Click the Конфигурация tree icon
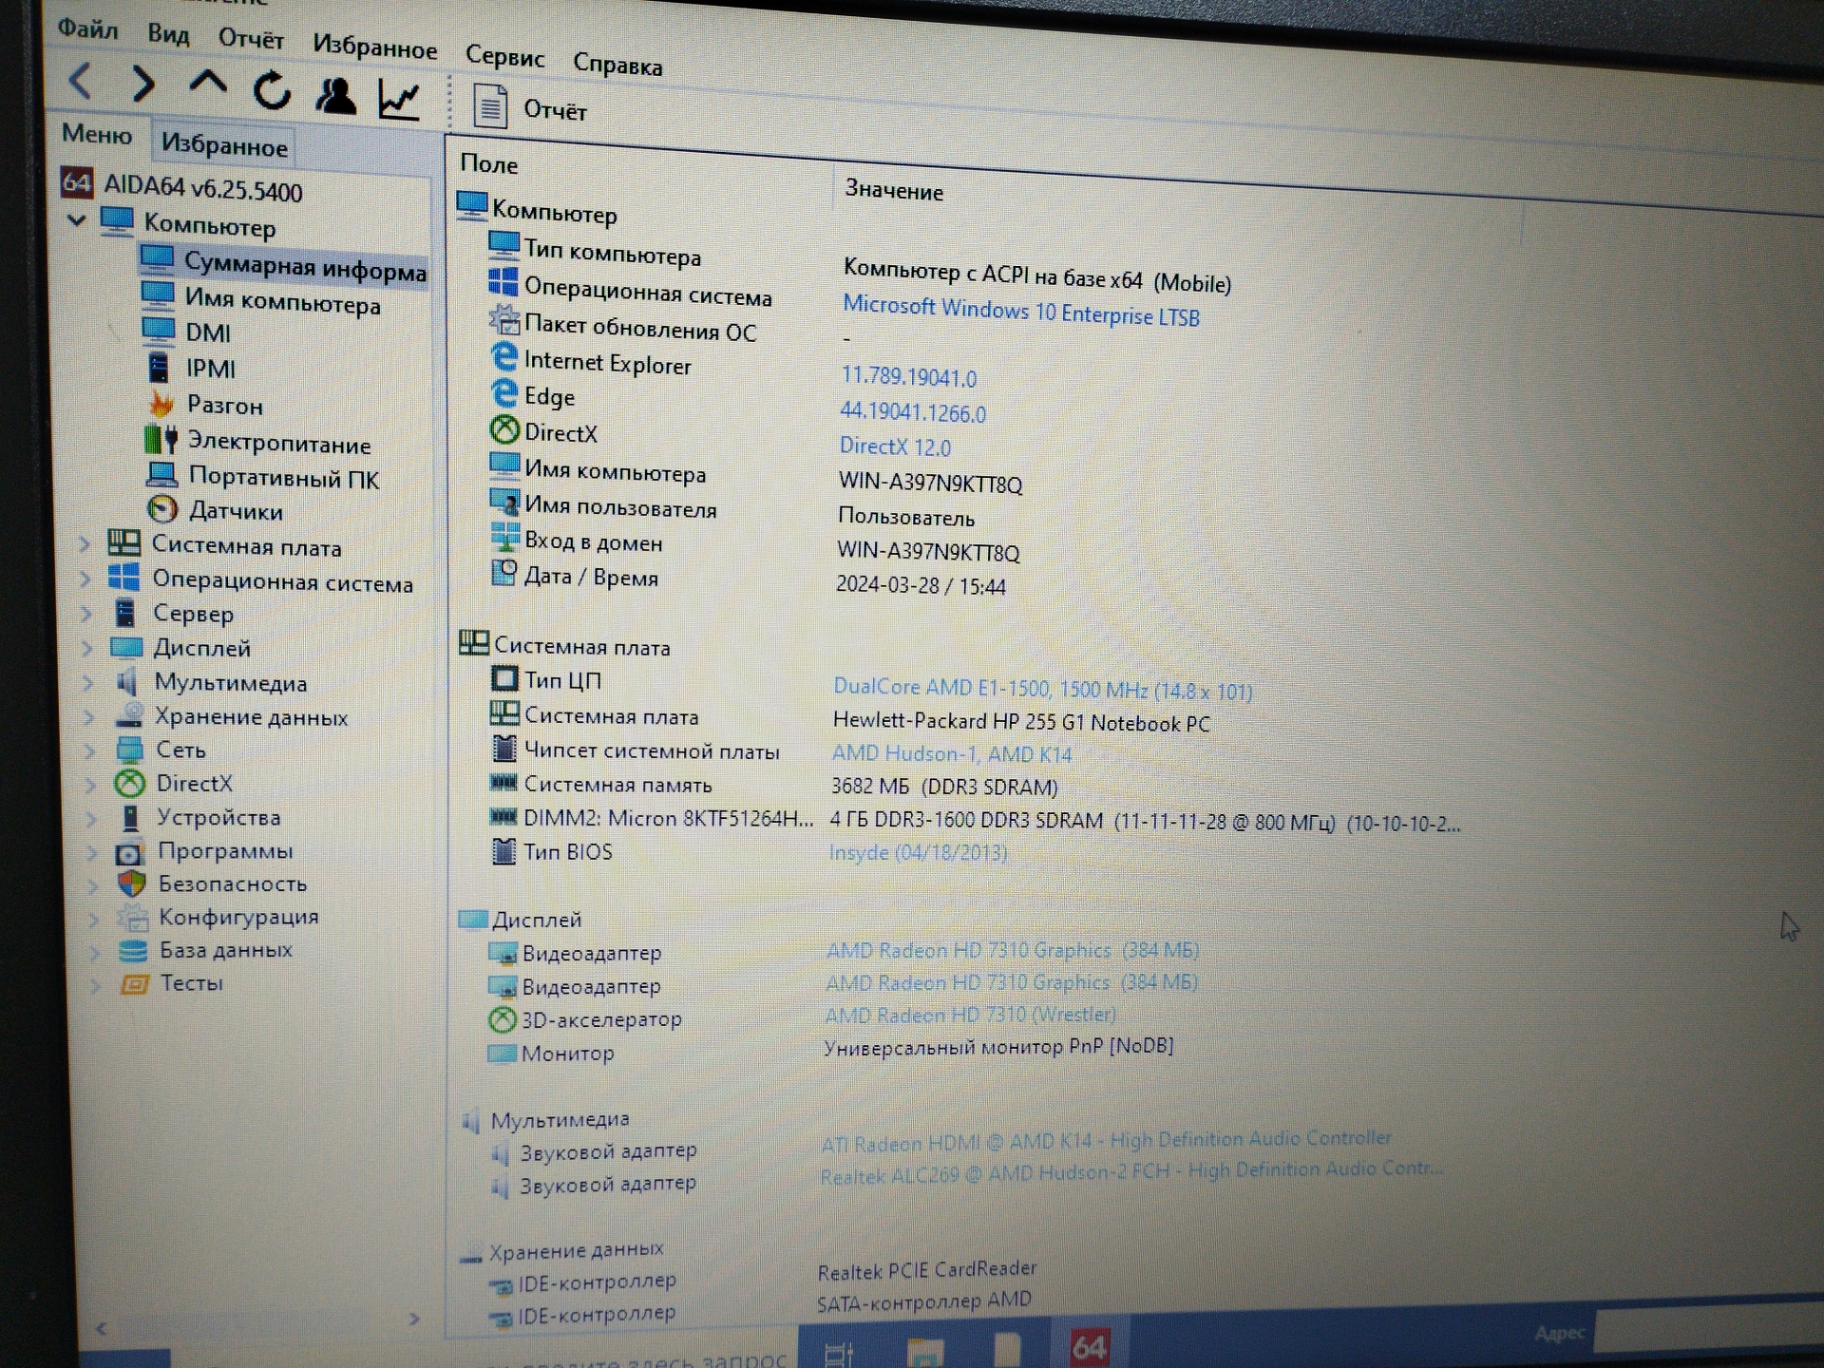Screen dimensions: 1824x1368 point(133,917)
